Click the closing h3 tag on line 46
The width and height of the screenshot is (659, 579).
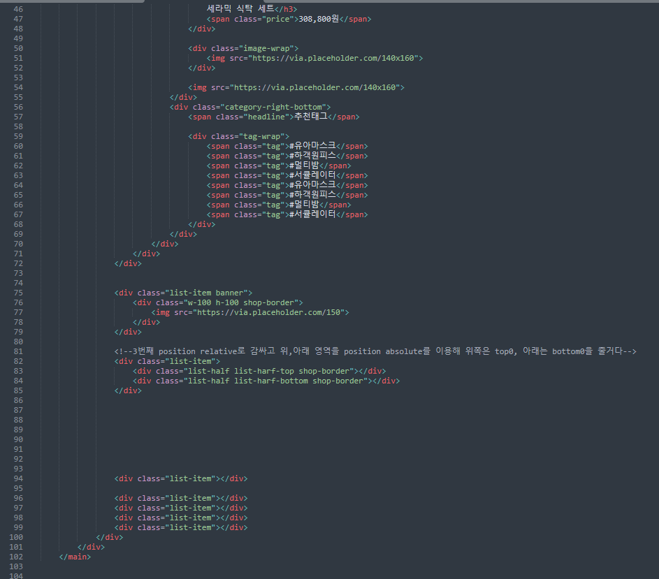tap(287, 9)
